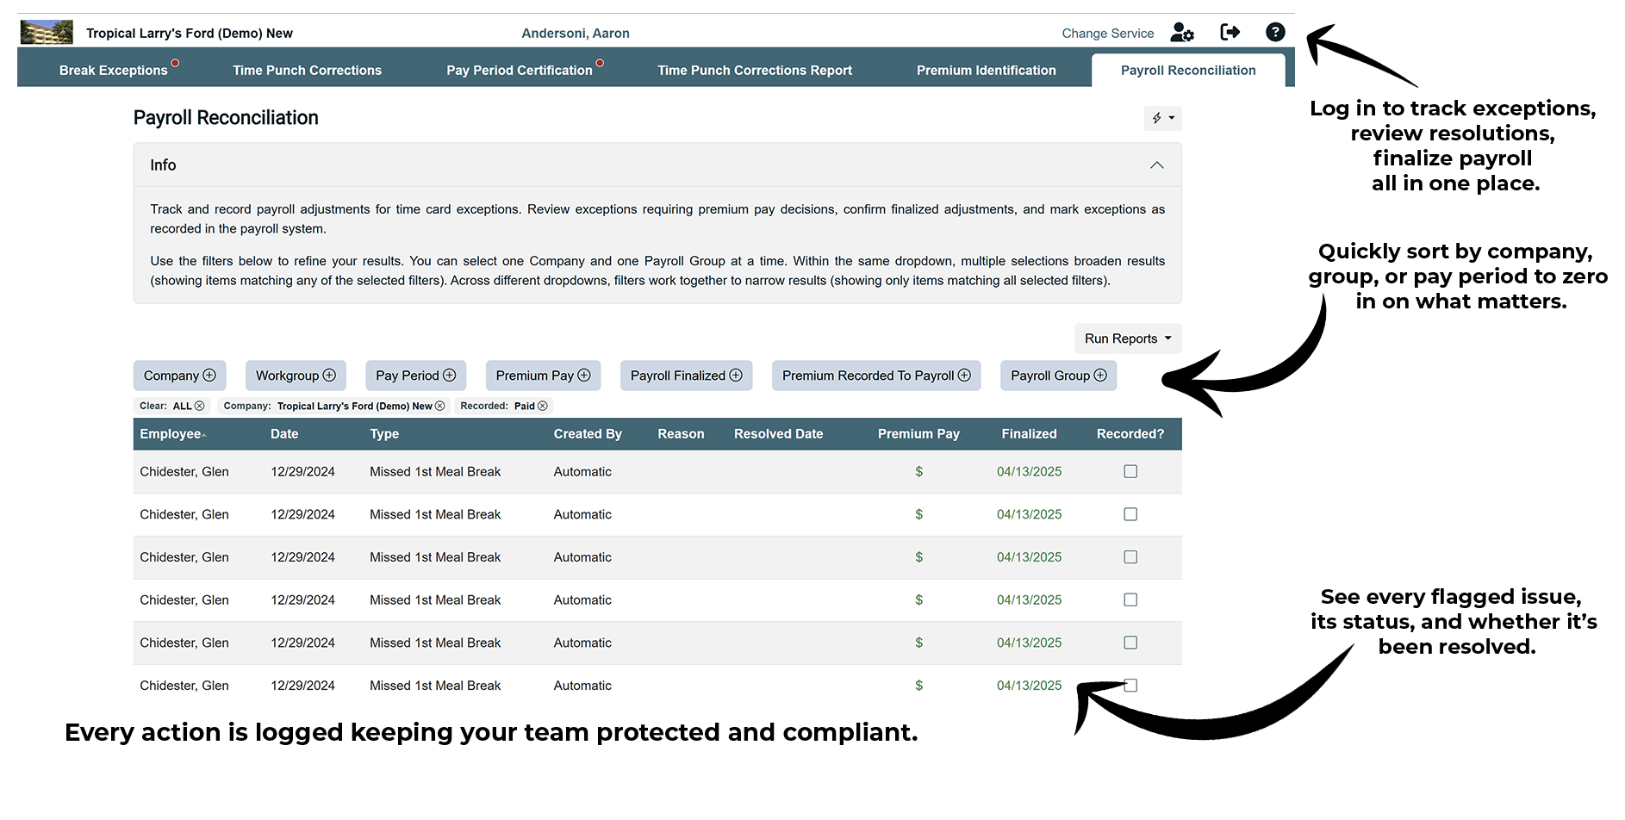Click the user settings gear icon
This screenshot has width=1625, height=820.
1182,33
